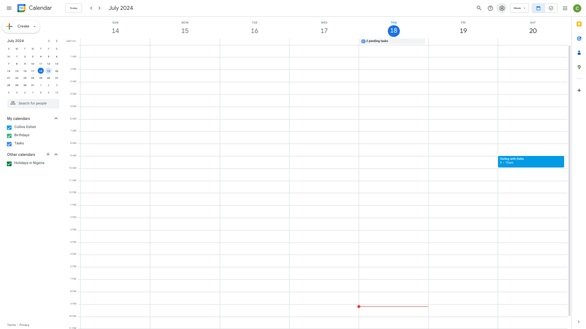586x329 pixels.
Task: Open the search magnifier icon
Action: (479, 8)
